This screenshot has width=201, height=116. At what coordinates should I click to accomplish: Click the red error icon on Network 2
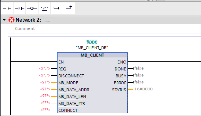[x=11, y=20]
